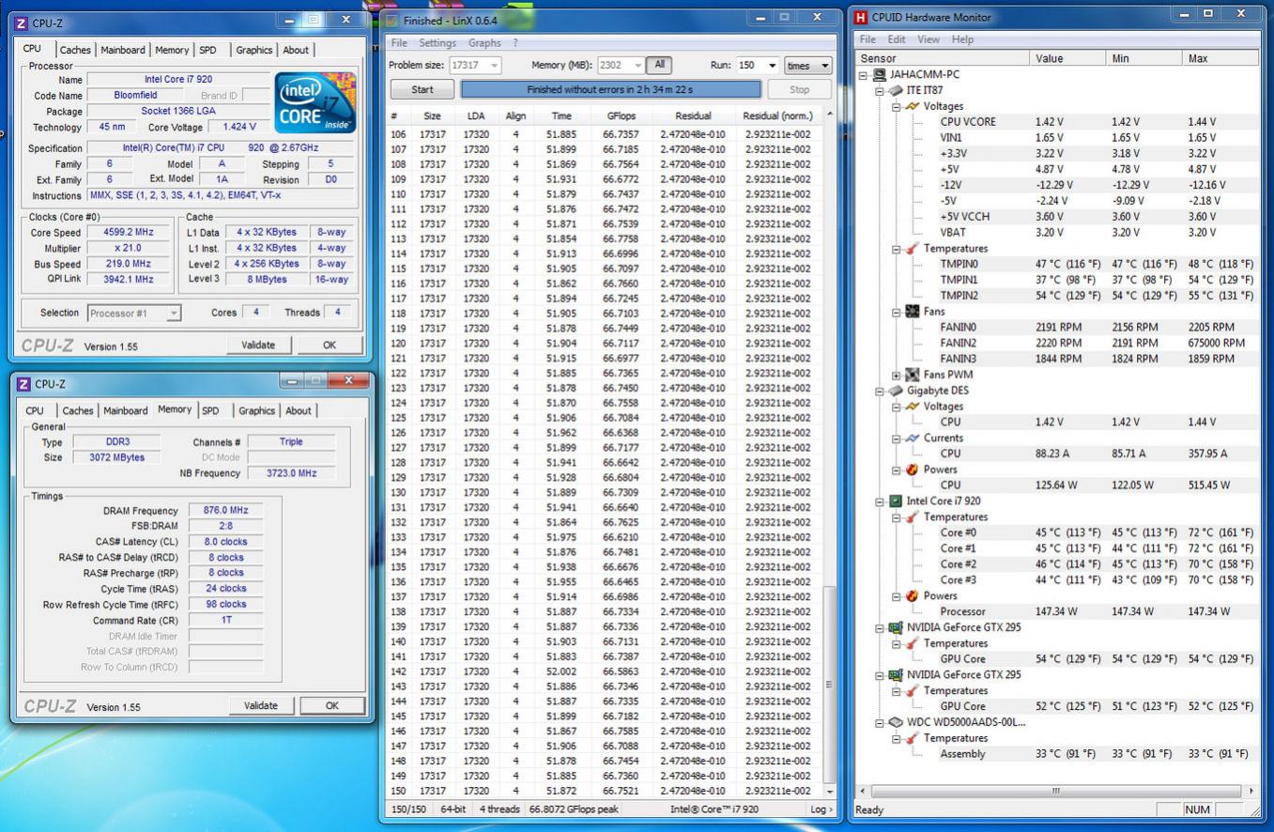
Task: Collapse the ITE IT87 Voltages node
Action: point(897,107)
